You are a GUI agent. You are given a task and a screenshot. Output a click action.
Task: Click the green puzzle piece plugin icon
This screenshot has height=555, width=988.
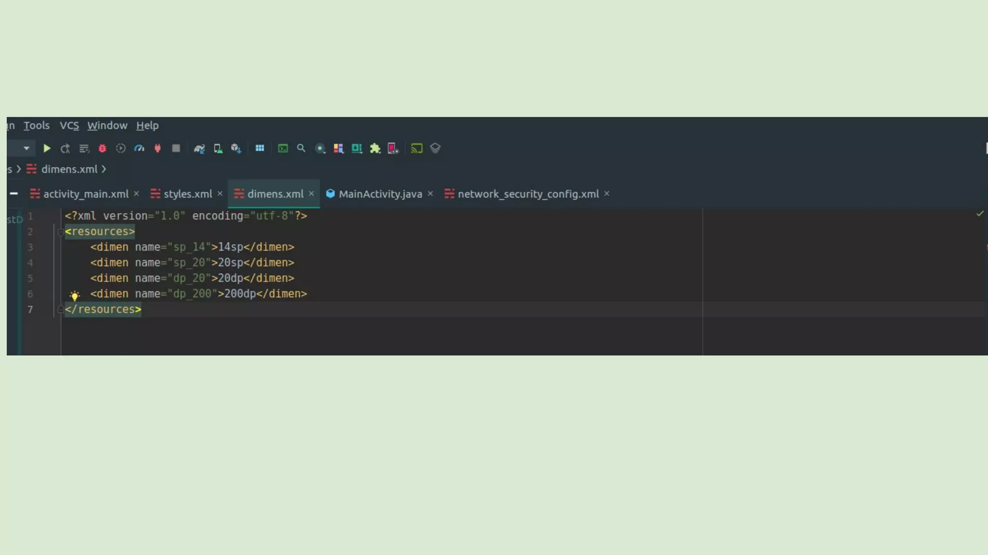[x=375, y=148]
